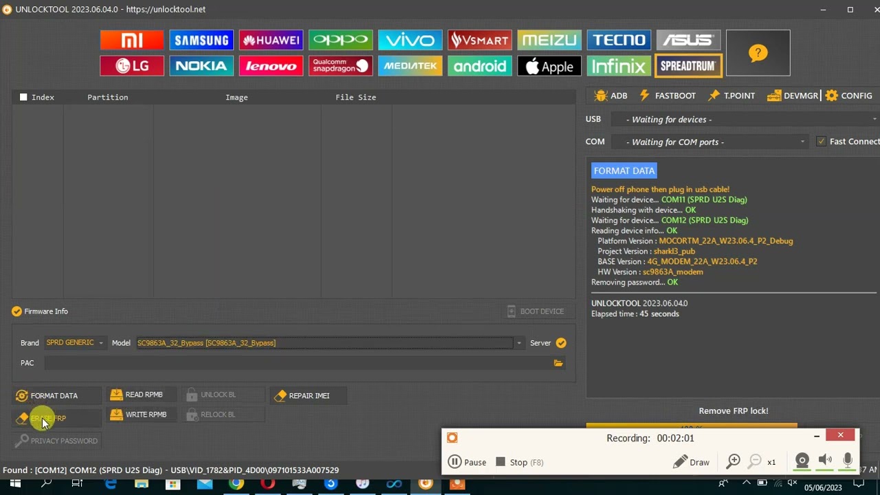Select the Meizu brand tile

pos(549,40)
